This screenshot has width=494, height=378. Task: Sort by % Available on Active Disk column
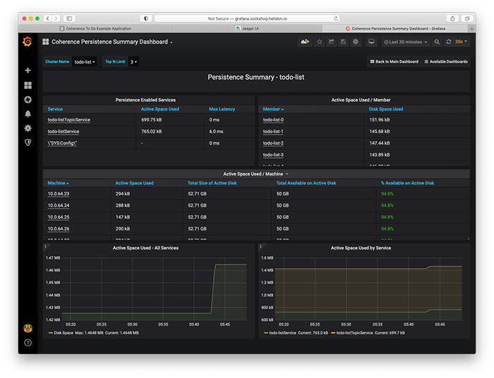(407, 183)
